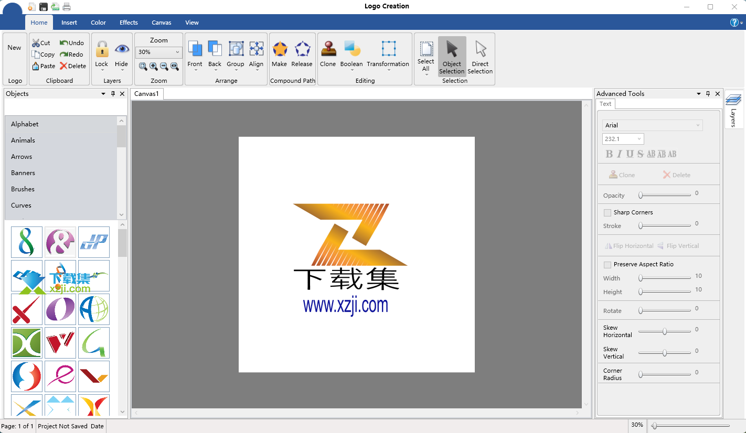This screenshot has height=433, width=746.
Task: Select the Direct Selection arrow tool
Action: (x=480, y=57)
